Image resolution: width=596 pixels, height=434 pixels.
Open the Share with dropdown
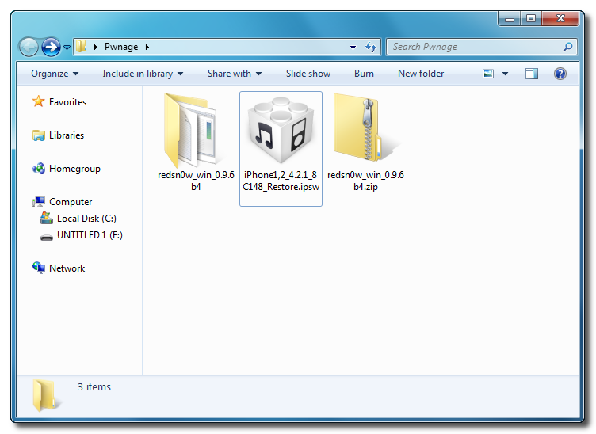pos(235,74)
